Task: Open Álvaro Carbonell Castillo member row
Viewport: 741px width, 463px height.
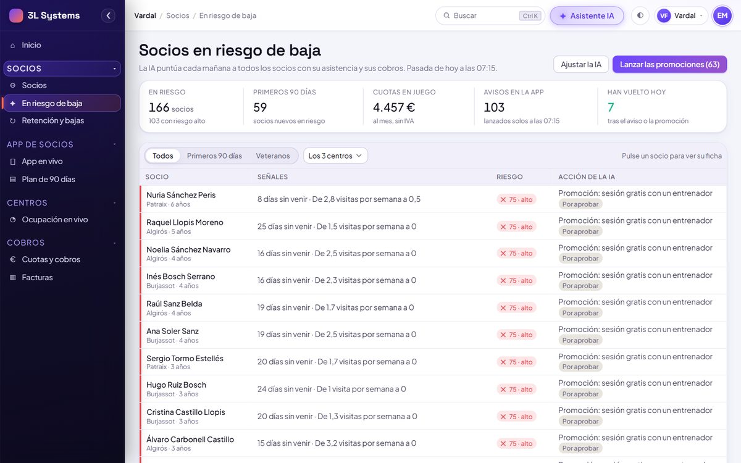Action: point(433,443)
